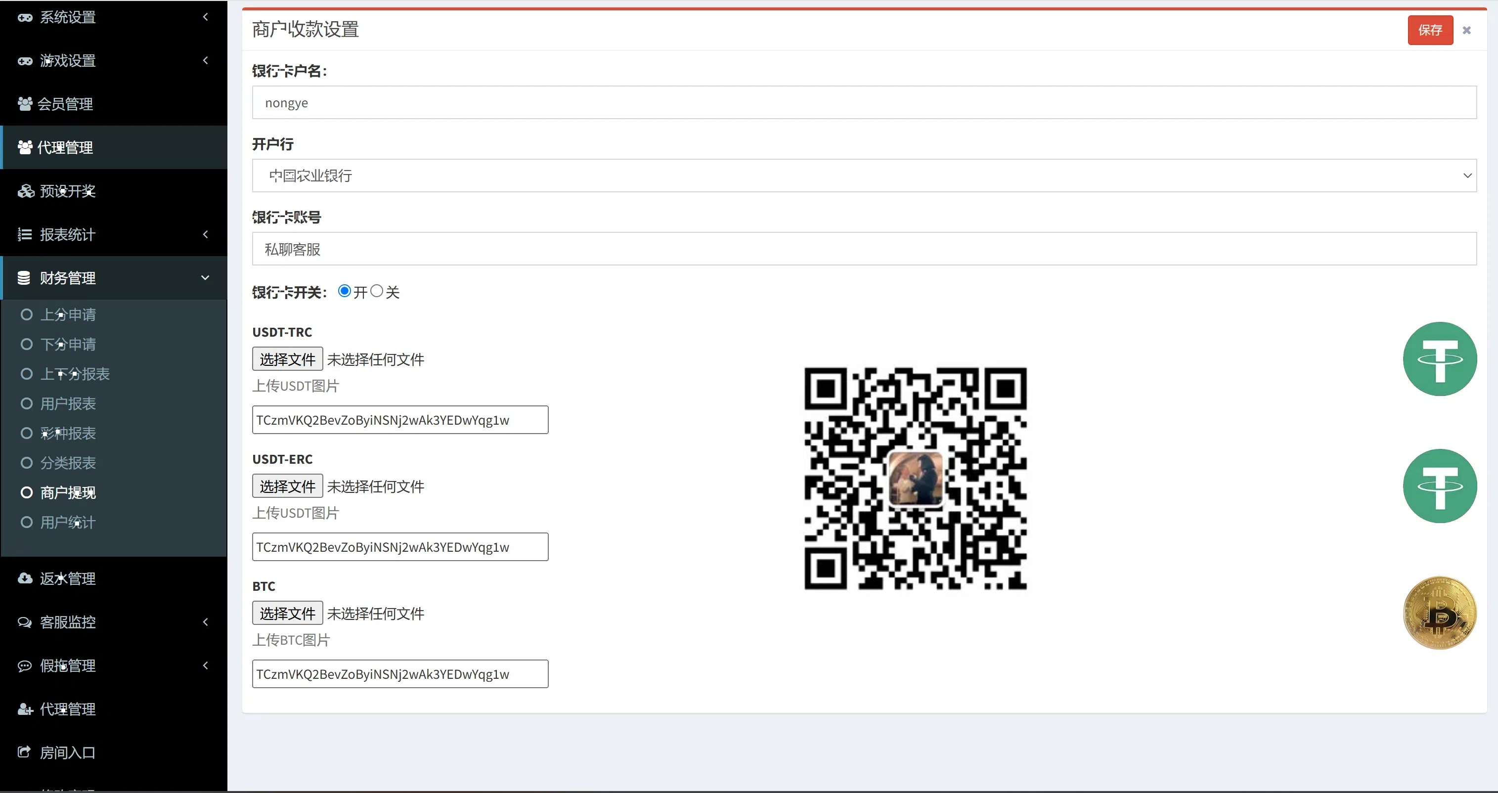Click the list icon beside 报表统计
Viewport: 1498px width, 793px height.
[x=24, y=235]
